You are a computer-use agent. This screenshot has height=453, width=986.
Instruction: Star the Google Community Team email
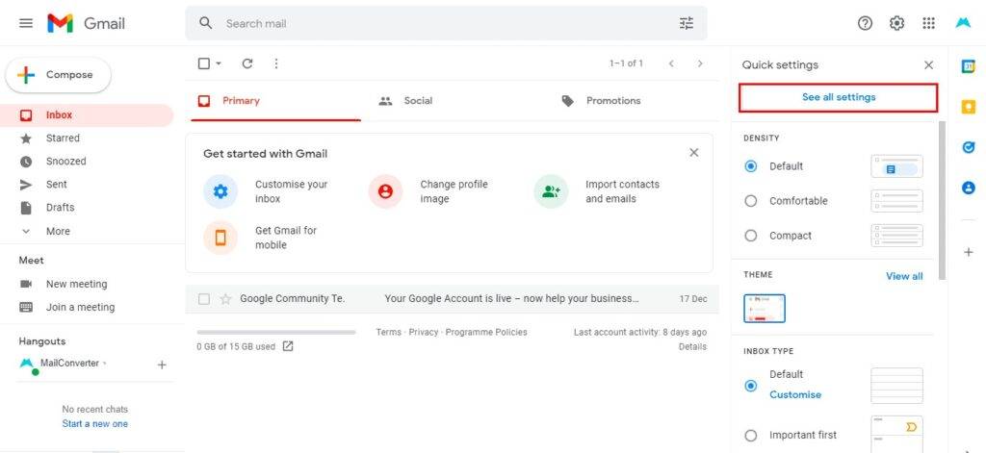(225, 299)
